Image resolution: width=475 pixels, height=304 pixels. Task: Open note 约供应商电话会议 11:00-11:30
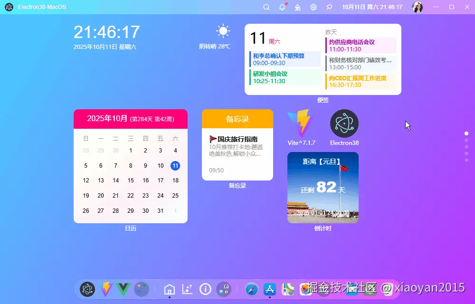point(361,46)
